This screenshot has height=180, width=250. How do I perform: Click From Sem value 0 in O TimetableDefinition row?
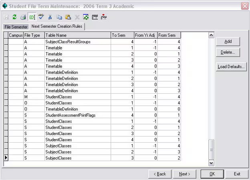pyautogui.click(x=169, y=109)
